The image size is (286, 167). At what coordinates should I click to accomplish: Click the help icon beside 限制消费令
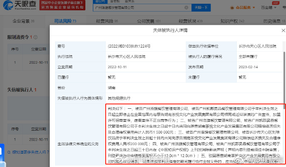[36, 37]
